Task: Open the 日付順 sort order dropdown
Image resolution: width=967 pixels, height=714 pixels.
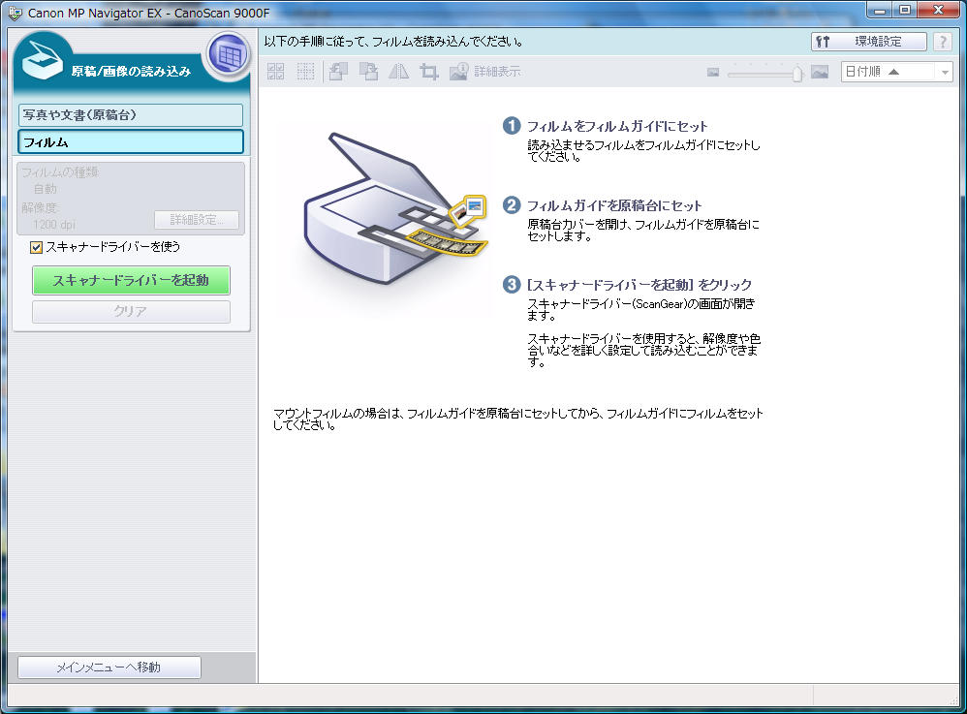Action: [896, 72]
